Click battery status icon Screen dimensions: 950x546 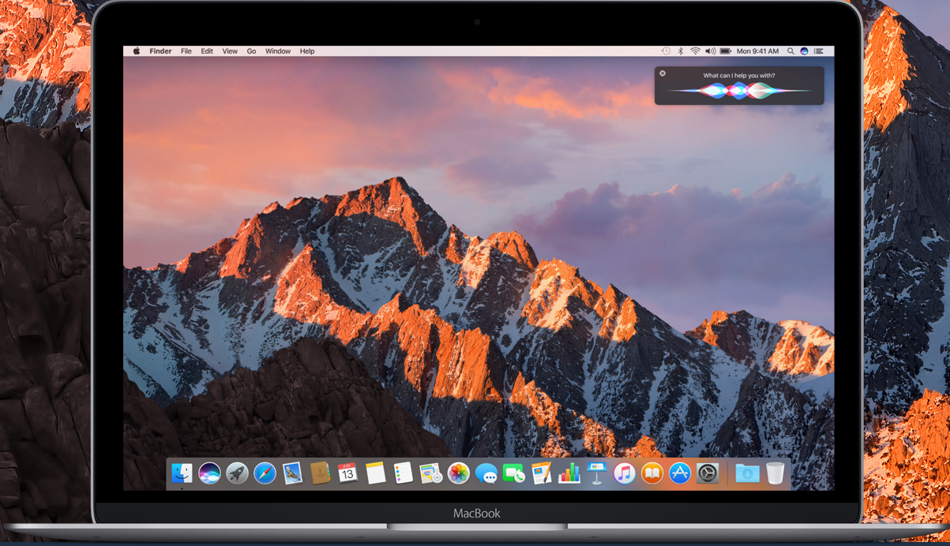pyautogui.click(x=726, y=50)
